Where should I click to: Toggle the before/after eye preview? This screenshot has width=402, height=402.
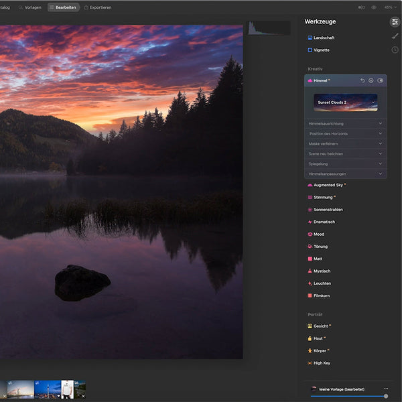374,7
